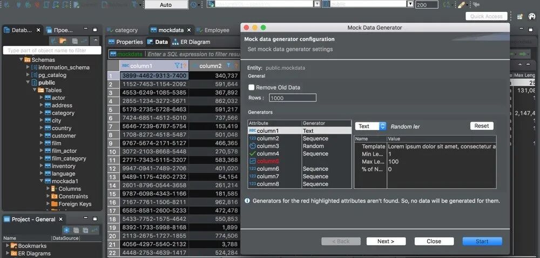540x258 pixels.
Task: Open the Проекты tab next to Database Navigator
Action: 59,30
